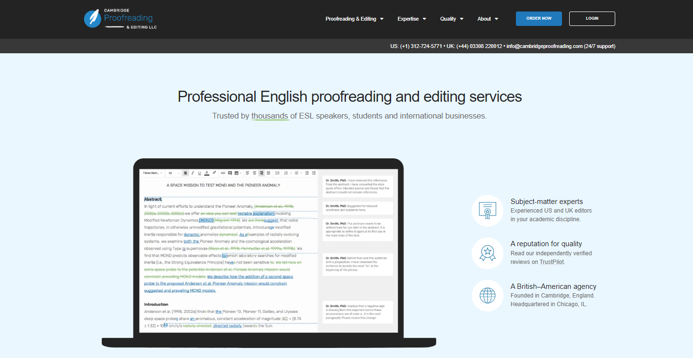The image size is (693, 358).
Task: Click the insert link icon
Action: click(223, 173)
